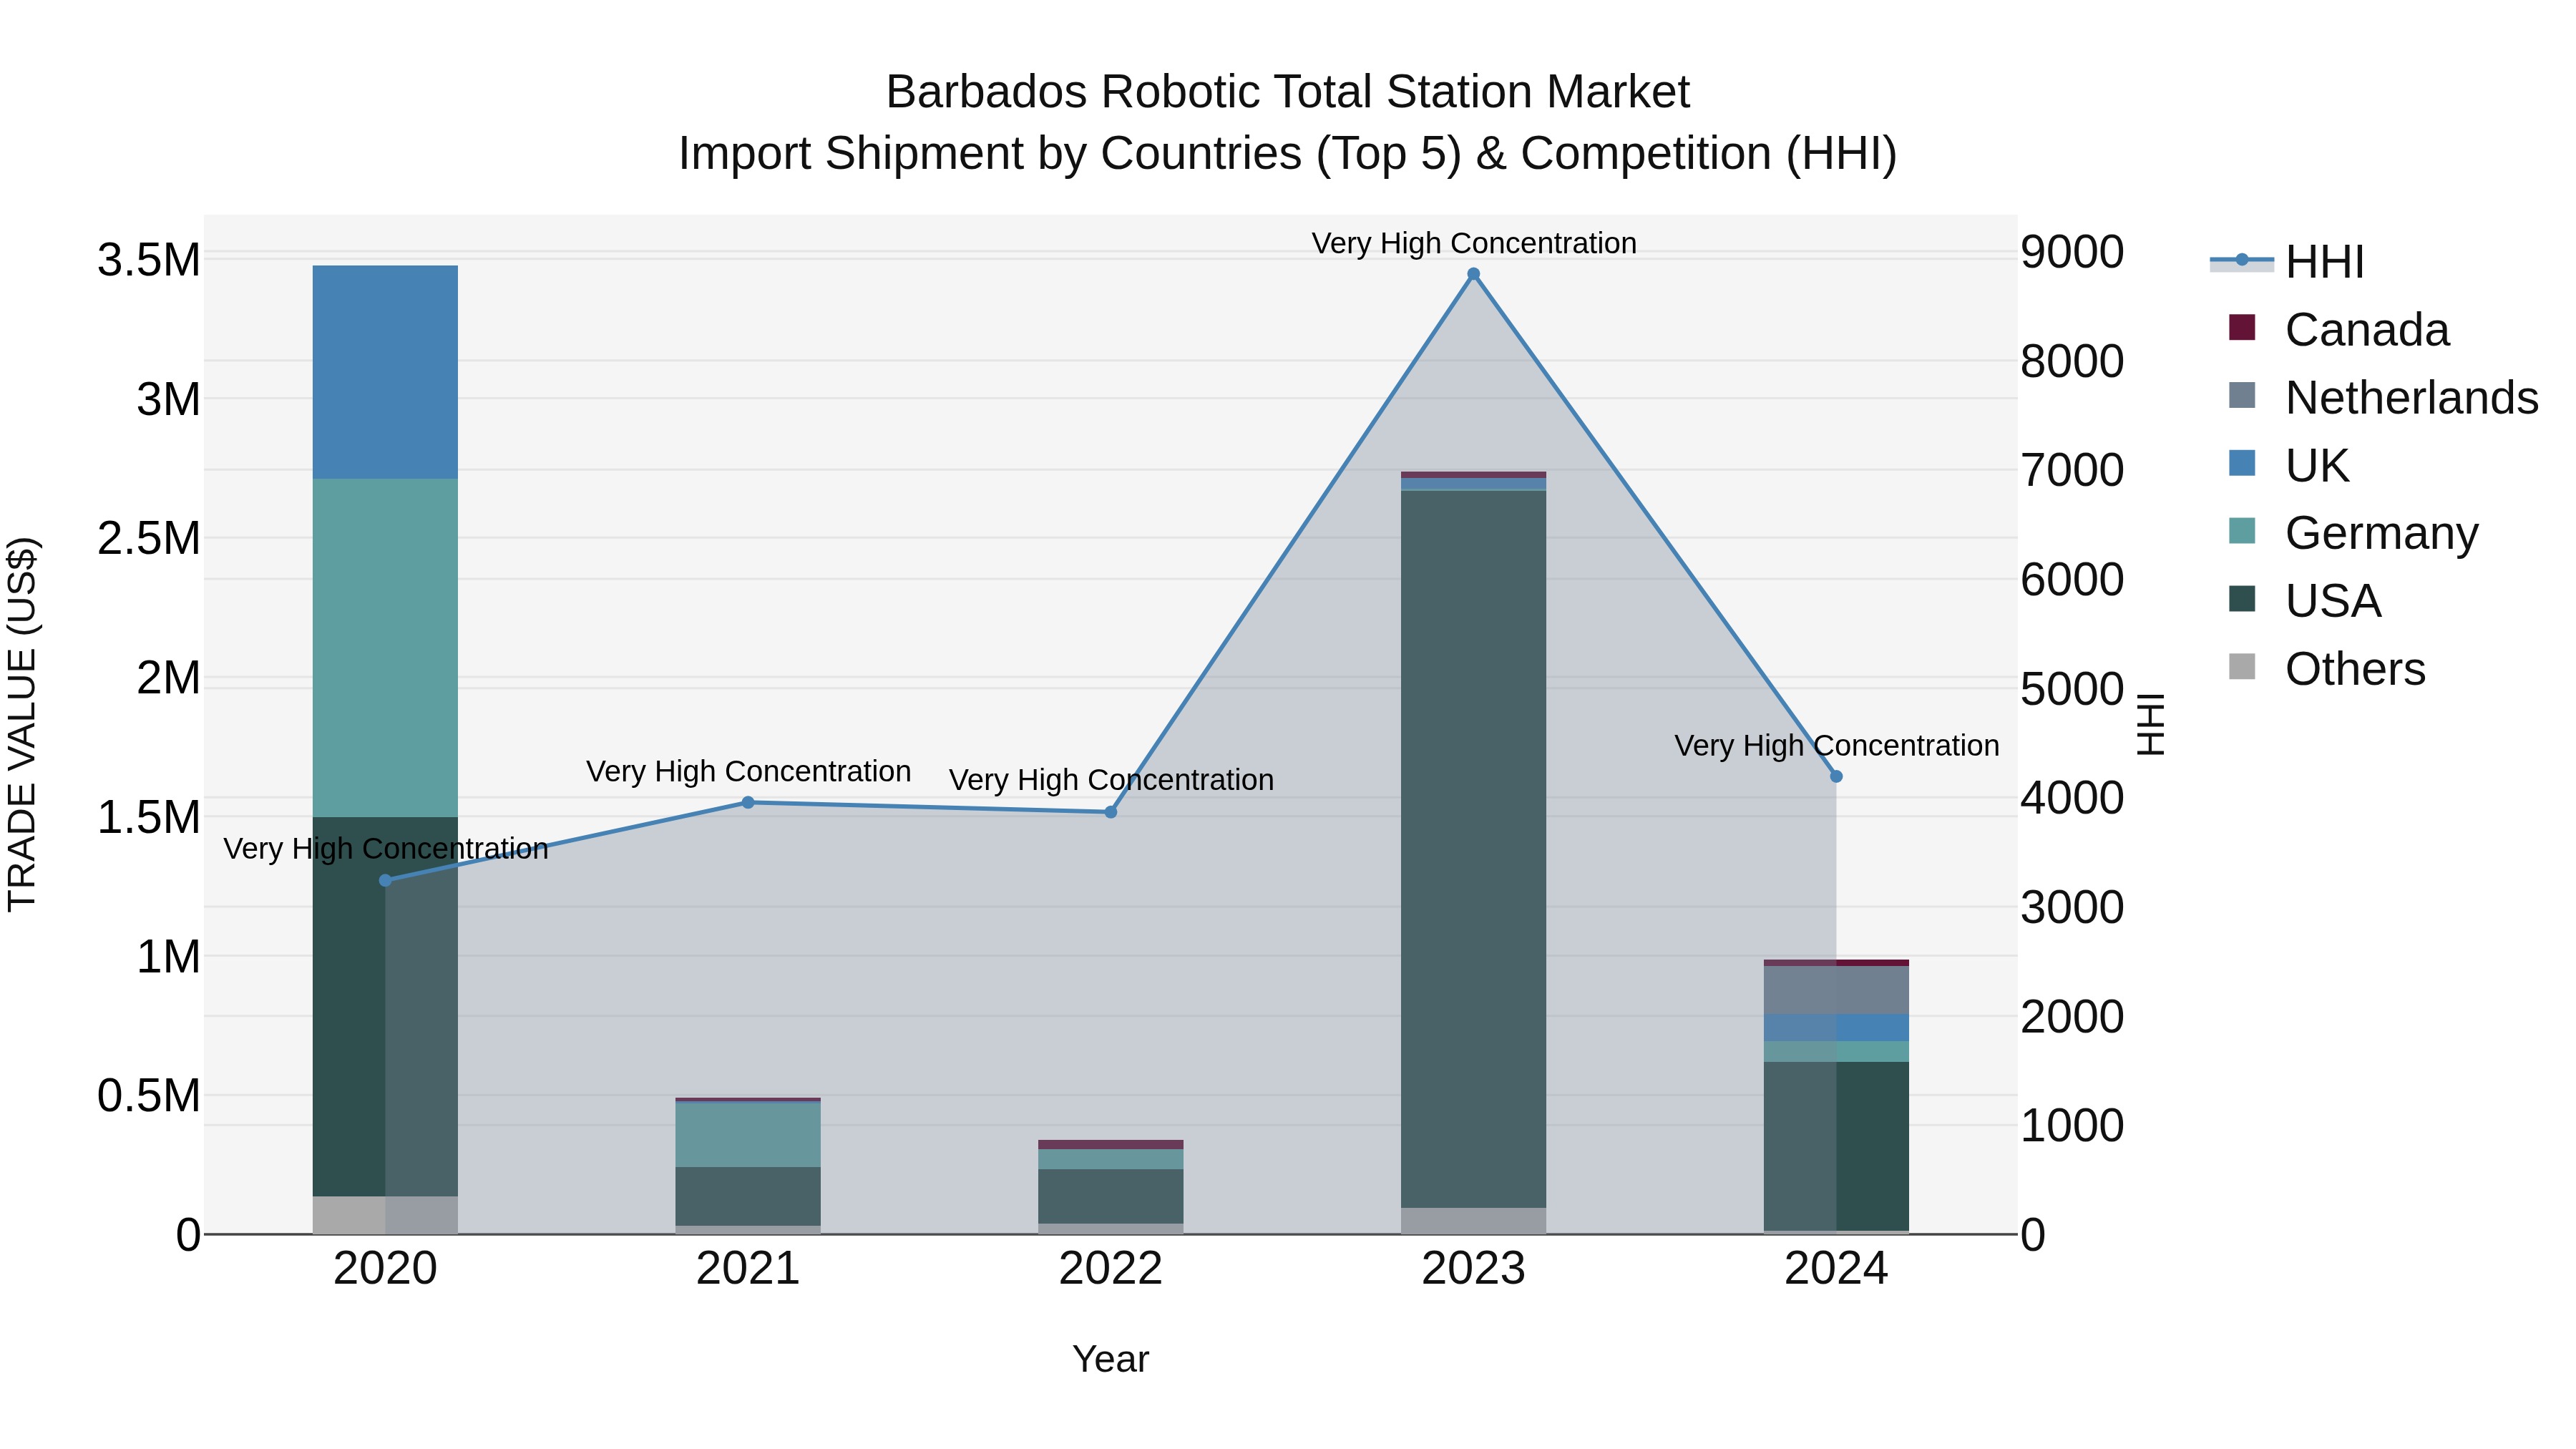Screen dimensions: 2576x1449
Task: Click the 5000 HHI axis tick
Action: (x=2072, y=689)
